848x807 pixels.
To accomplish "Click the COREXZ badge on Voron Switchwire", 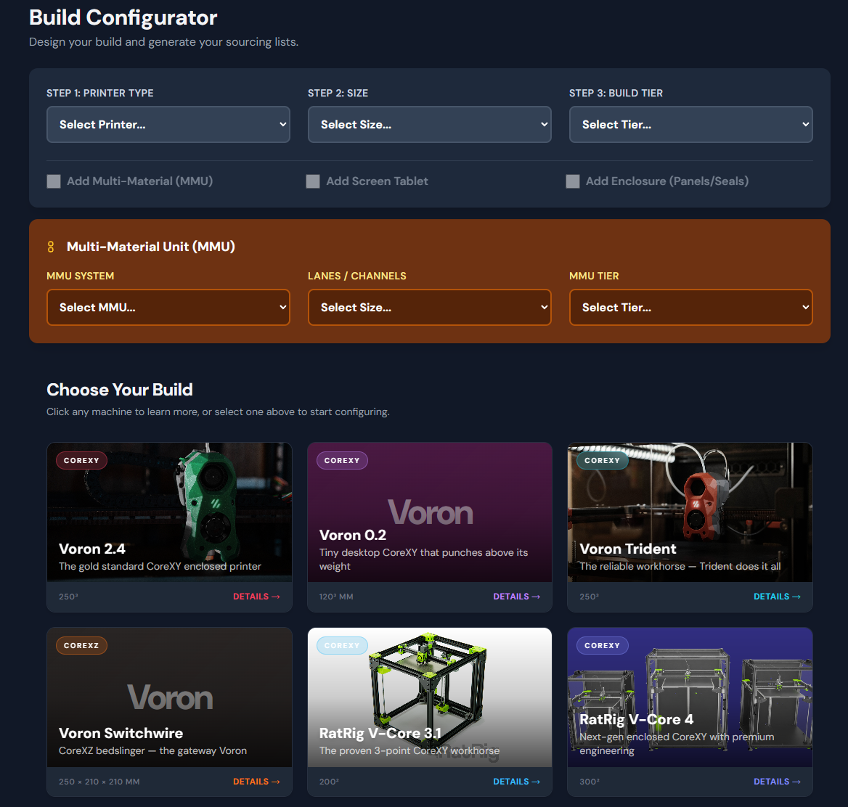I will pyautogui.click(x=81, y=645).
